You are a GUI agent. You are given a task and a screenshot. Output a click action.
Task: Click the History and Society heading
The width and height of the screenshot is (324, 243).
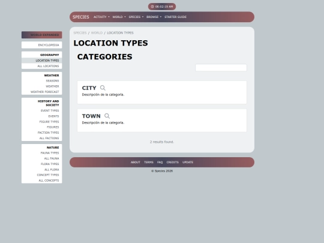pos(49,103)
